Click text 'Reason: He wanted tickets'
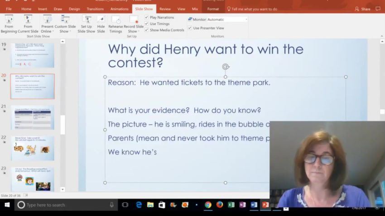Image resolution: width=385 pixels, height=216 pixels. point(189,83)
